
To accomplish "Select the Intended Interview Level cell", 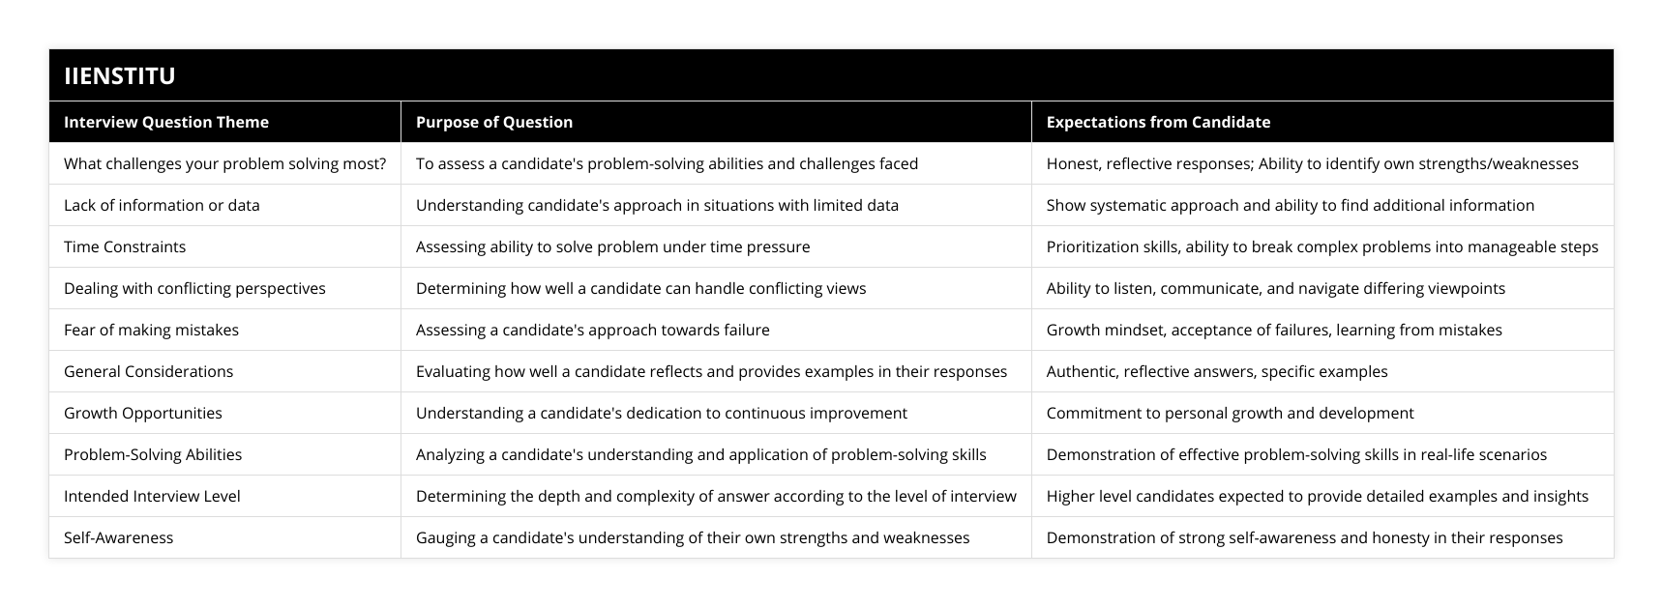I will [x=152, y=496].
